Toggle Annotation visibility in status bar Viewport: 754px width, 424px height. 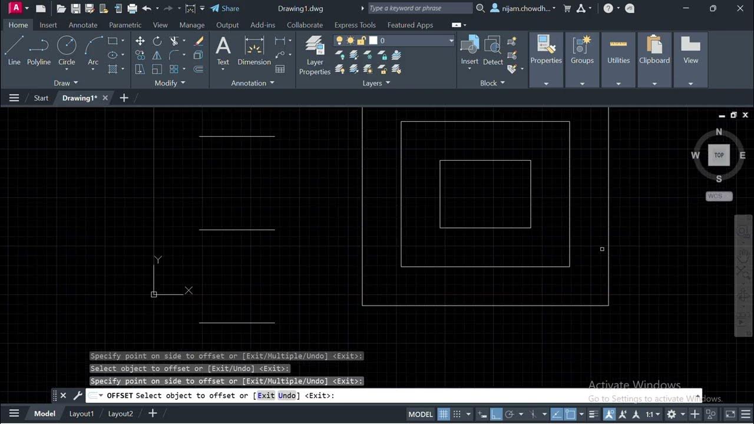click(609, 414)
